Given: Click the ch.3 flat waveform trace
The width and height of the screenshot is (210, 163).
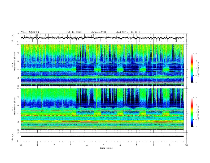Looking at the screenshot, I should 102,136.
